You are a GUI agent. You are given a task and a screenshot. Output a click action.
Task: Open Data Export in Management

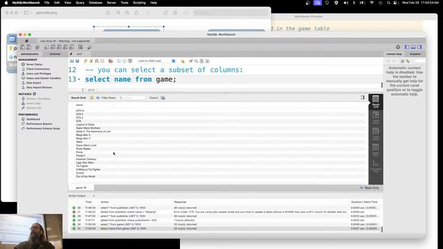click(34, 83)
